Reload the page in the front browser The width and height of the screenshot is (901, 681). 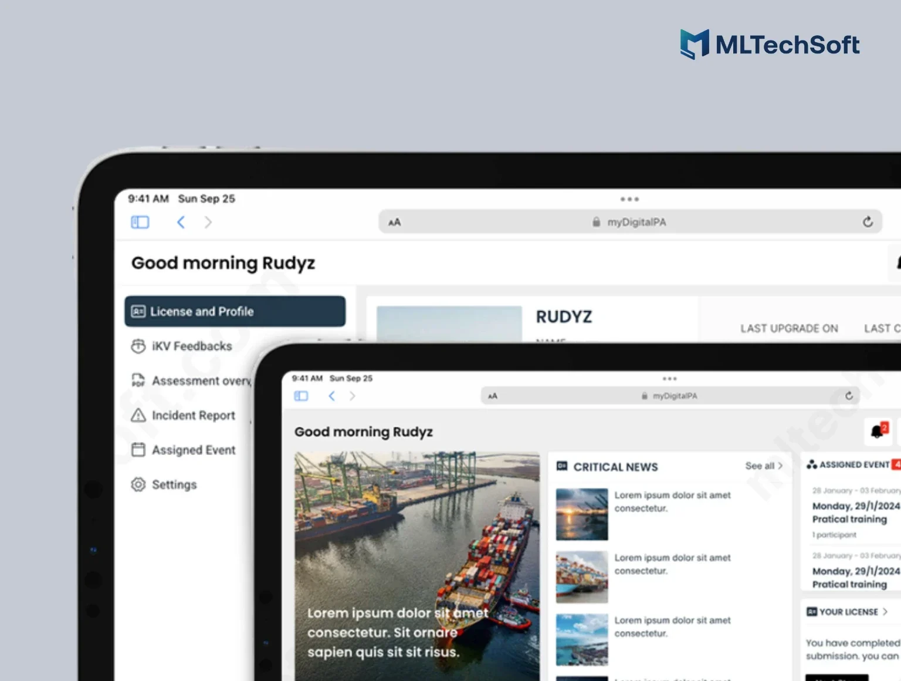[849, 396]
